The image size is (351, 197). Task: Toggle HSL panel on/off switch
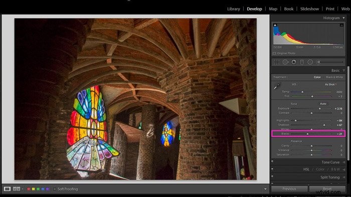272,169
